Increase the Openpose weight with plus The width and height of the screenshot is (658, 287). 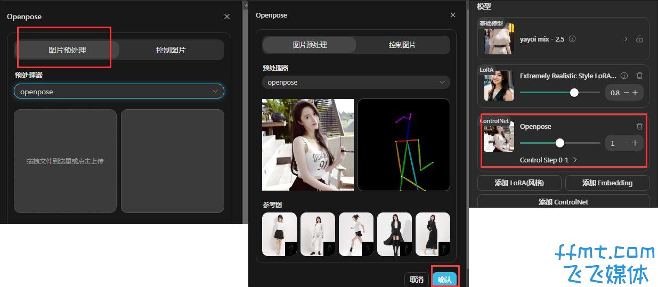(635, 143)
